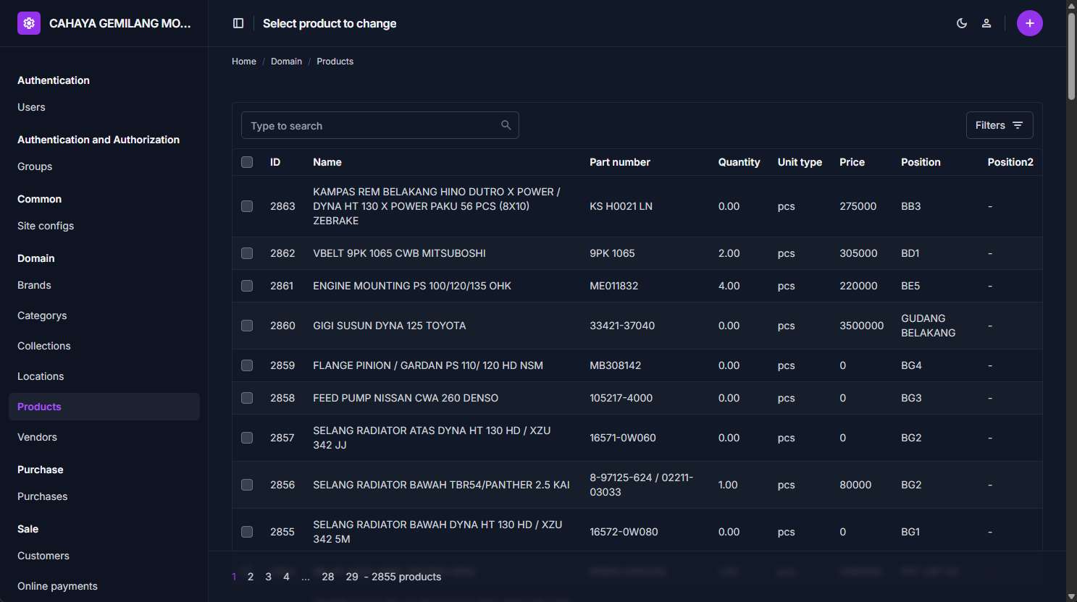Screen dimensions: 1077x602
Task: Go to page 28 of products
Action: tap(328, 577)
